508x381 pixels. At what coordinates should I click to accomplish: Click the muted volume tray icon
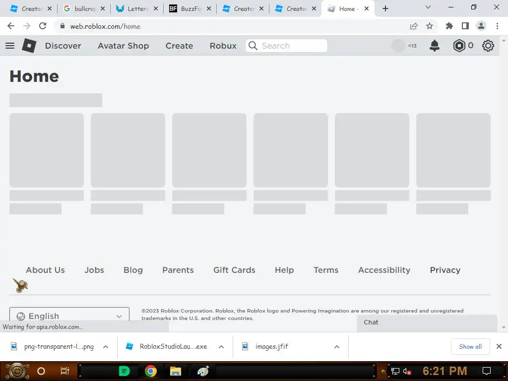tap(407, 371)
